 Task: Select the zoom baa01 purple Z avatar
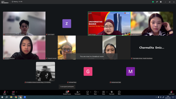67,24
